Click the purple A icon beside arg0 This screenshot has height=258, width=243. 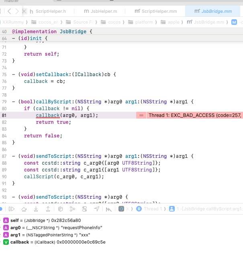pos(6,228)
